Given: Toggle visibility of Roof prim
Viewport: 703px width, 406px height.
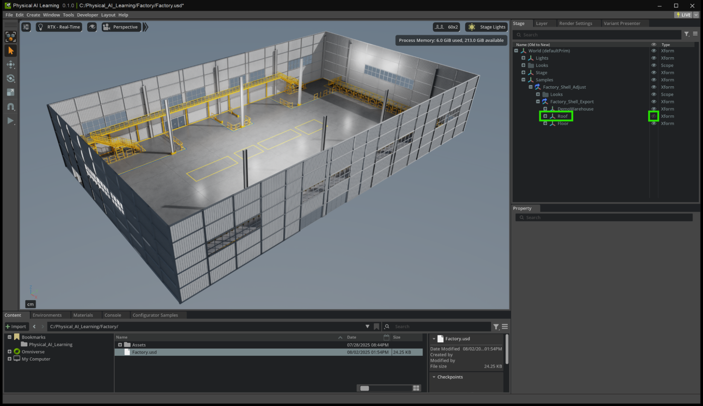Looking at the screenshot, I should click(x=653, y=116).
